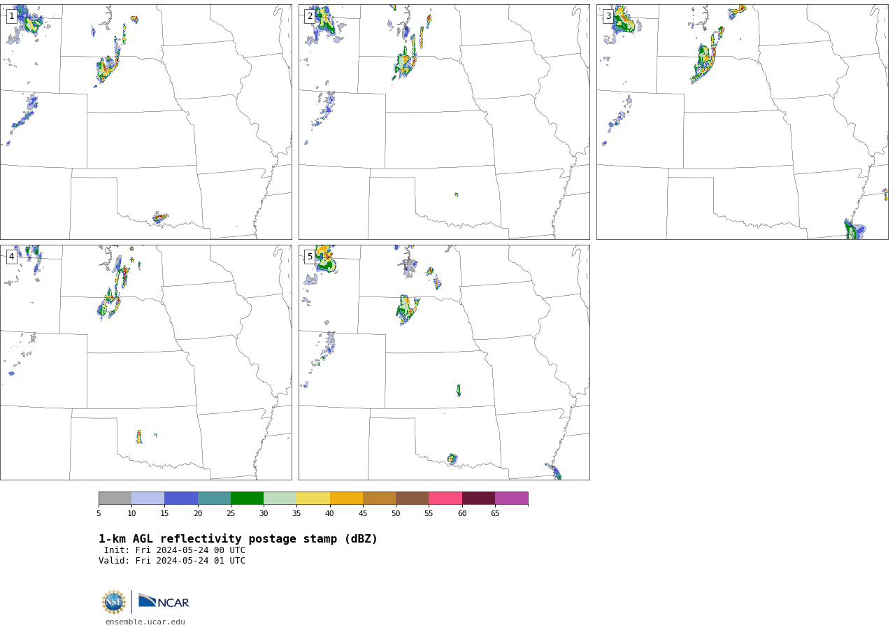Open ensemble member 3 postage stamp map

743,122
